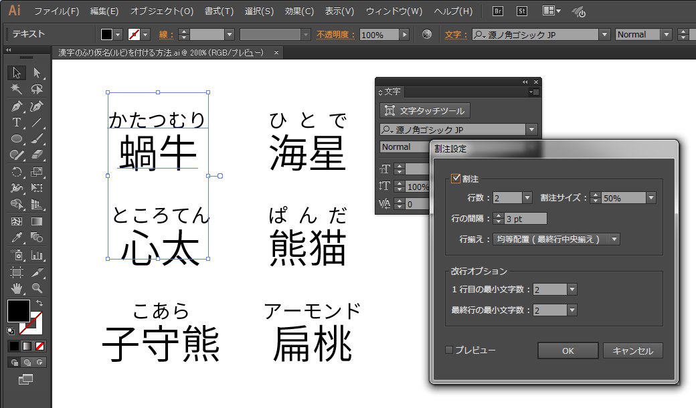Select the Slice tool
The image size is (696, 408).
tap(37, 272)
